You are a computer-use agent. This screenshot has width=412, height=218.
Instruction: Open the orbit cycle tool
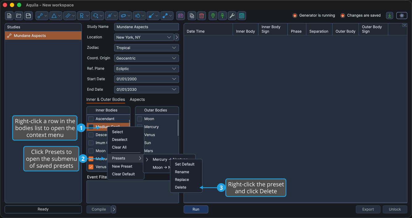97,16
